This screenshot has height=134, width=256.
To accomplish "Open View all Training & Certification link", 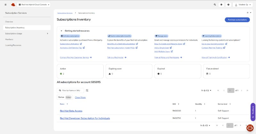I will point(216,58).
